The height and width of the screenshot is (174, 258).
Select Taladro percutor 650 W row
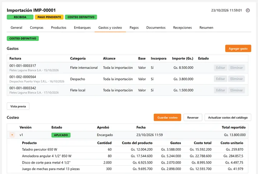(133, 150)
